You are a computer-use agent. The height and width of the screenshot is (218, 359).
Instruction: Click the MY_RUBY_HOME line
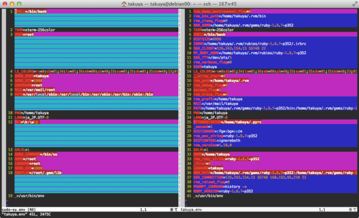tap(250, 53)
